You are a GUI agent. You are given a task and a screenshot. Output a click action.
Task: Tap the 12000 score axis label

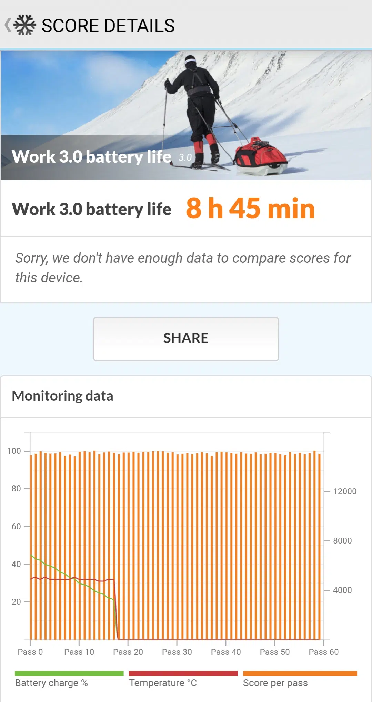click(x=344, y=491)
